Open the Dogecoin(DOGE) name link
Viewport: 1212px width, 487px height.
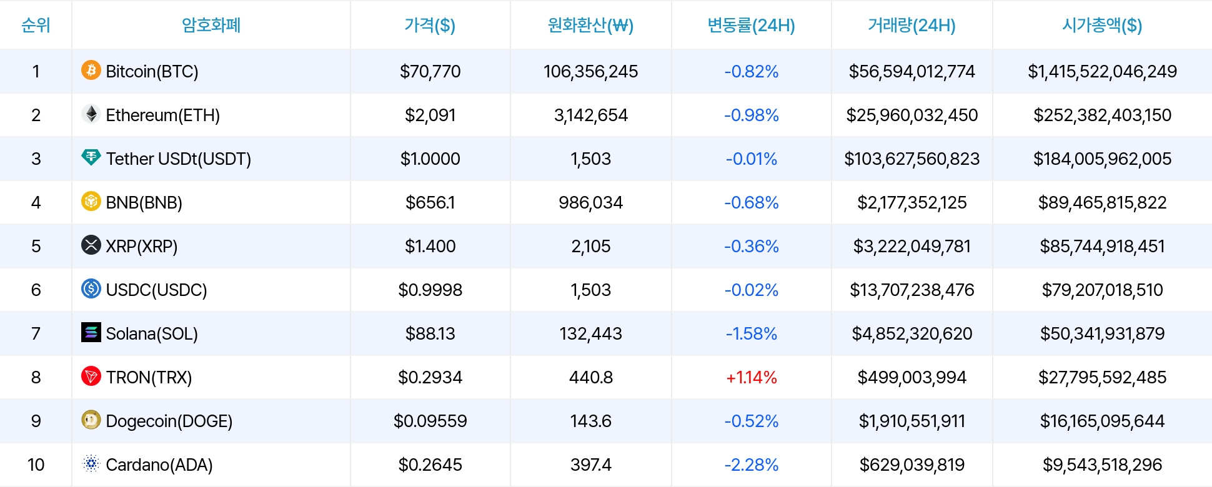pyautogui.click(x=169, y=421)
